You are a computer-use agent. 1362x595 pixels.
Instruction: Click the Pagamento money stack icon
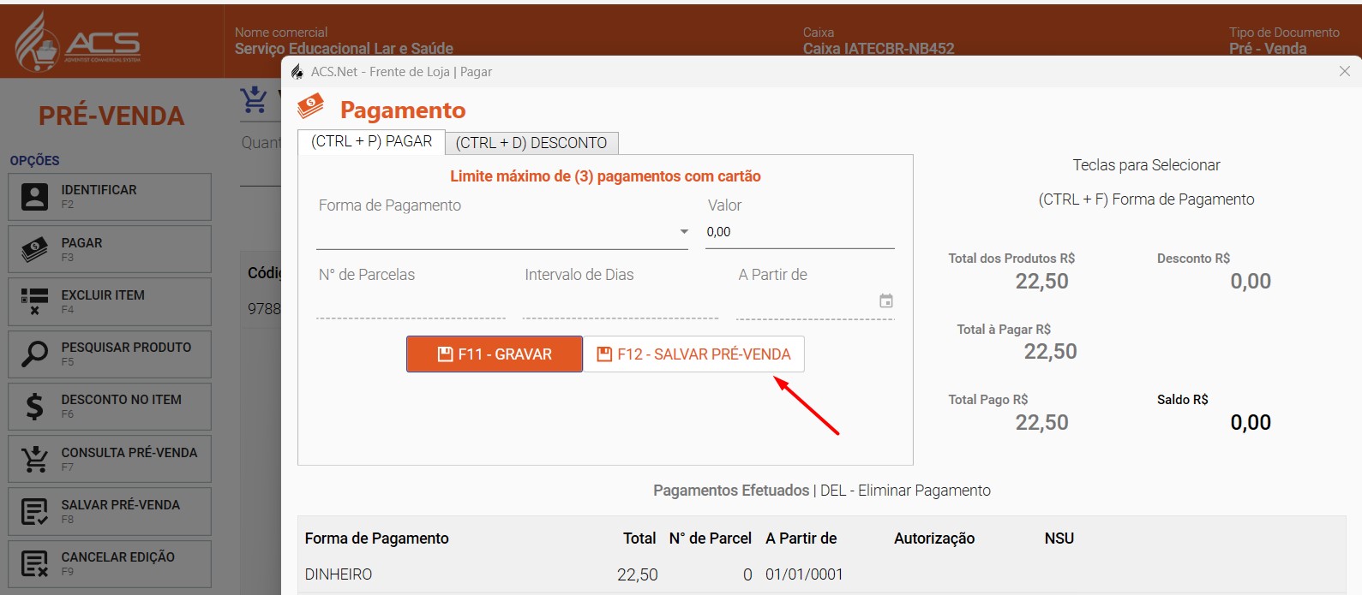click(310, 107)
